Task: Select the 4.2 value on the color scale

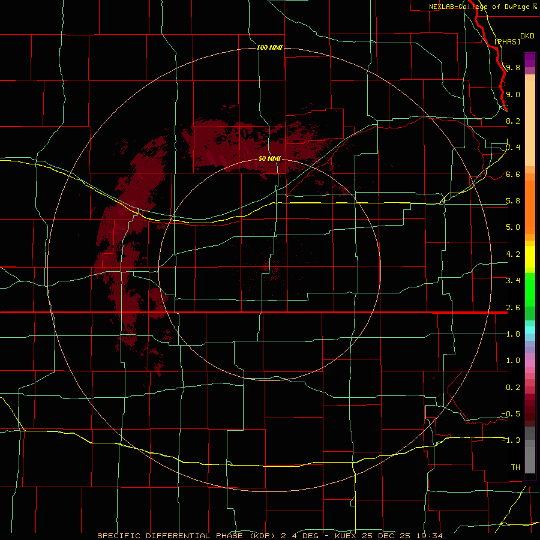Action: pos(513,254)
